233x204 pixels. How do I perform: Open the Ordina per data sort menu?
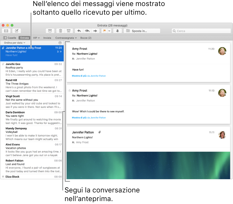pyautogui.click(x=15, y=43)
